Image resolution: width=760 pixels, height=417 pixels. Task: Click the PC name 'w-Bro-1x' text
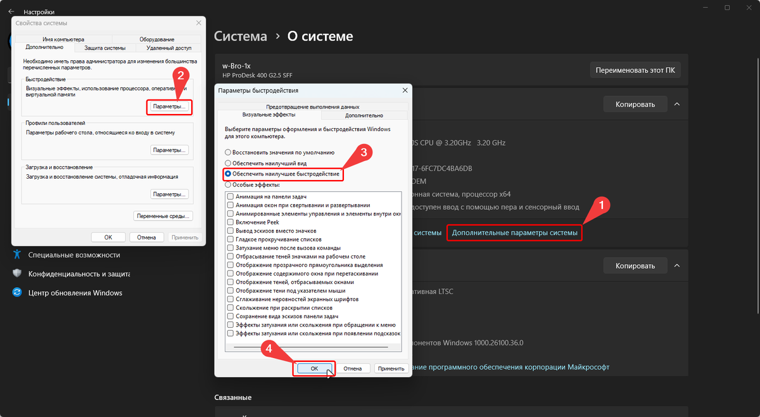click(237, 66)
